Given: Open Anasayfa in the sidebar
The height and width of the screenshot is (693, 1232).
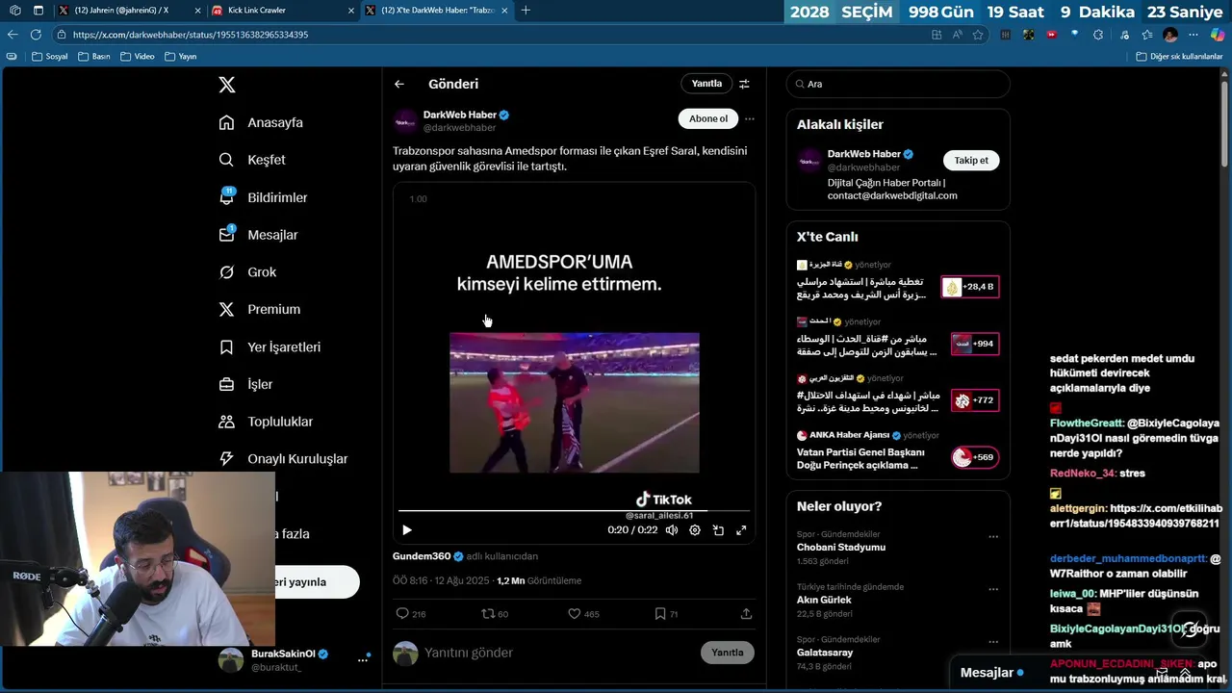Looking at the screenshot, I should [x=261, y=122].
